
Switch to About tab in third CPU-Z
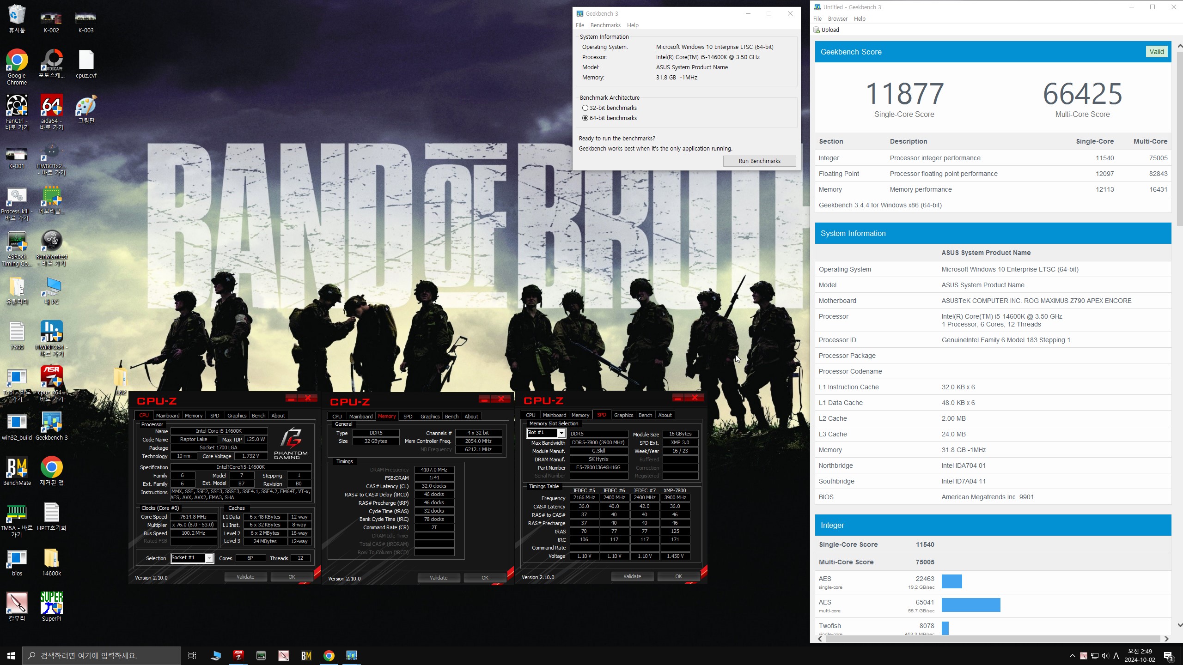(x=665, y=415)
